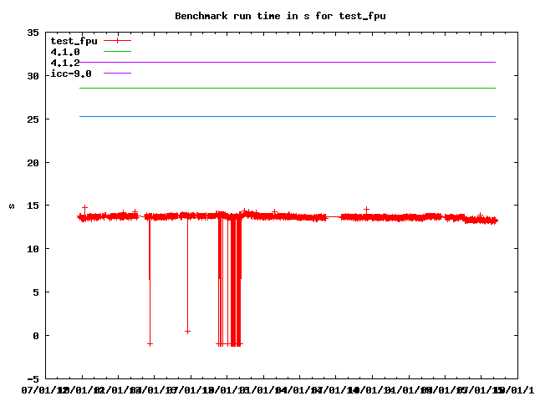Click the y-axis tick label 35
The height and width of the screenshot is (401, 535).
[33, 33]
